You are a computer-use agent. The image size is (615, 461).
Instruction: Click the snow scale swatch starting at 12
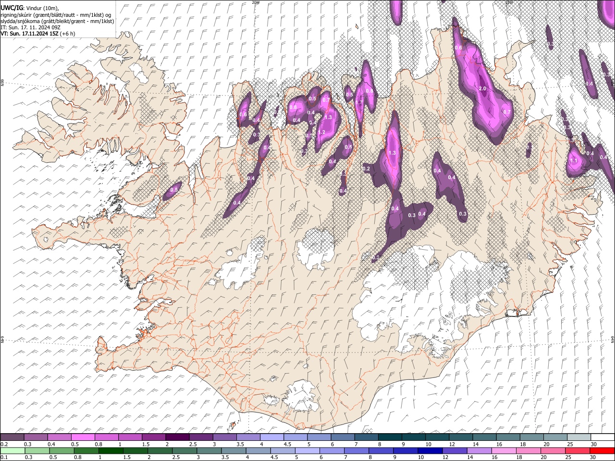pos(461,437)
